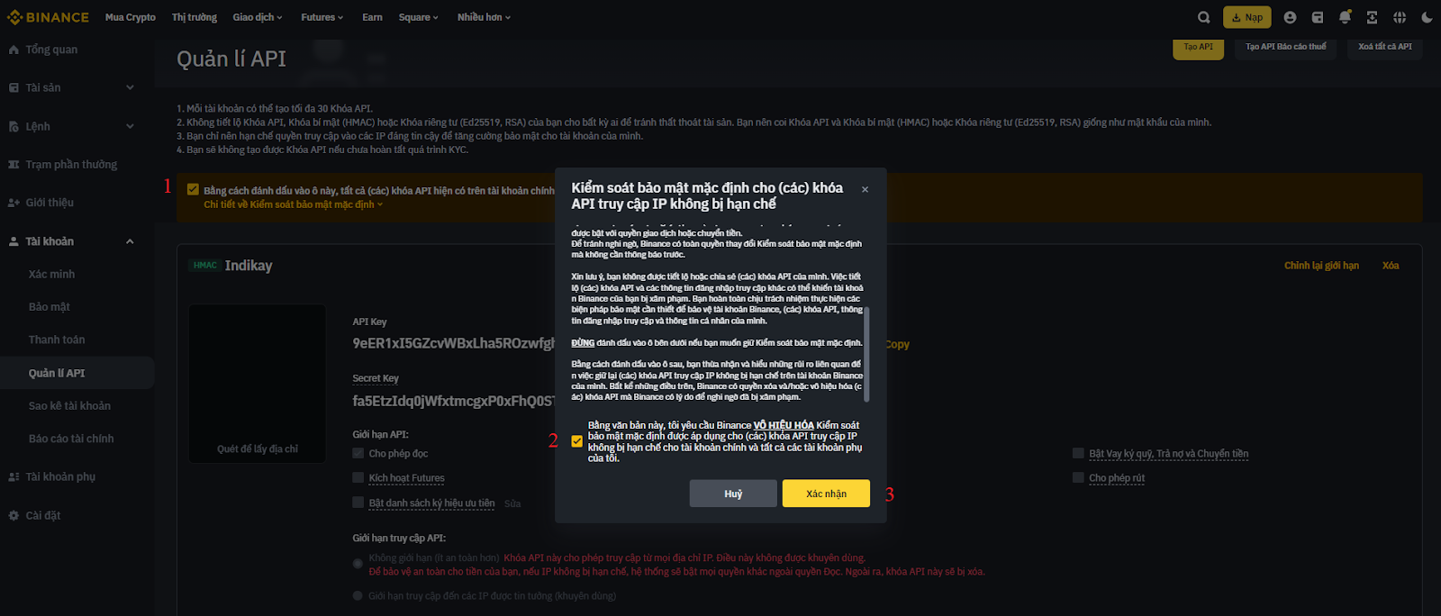Open language globe icon

(x=1400, y=17)
